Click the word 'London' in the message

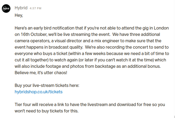click(161, 28)
